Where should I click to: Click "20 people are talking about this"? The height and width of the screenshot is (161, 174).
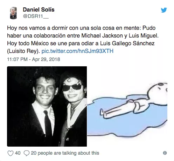pyautogui.click(x=65, y=153)
